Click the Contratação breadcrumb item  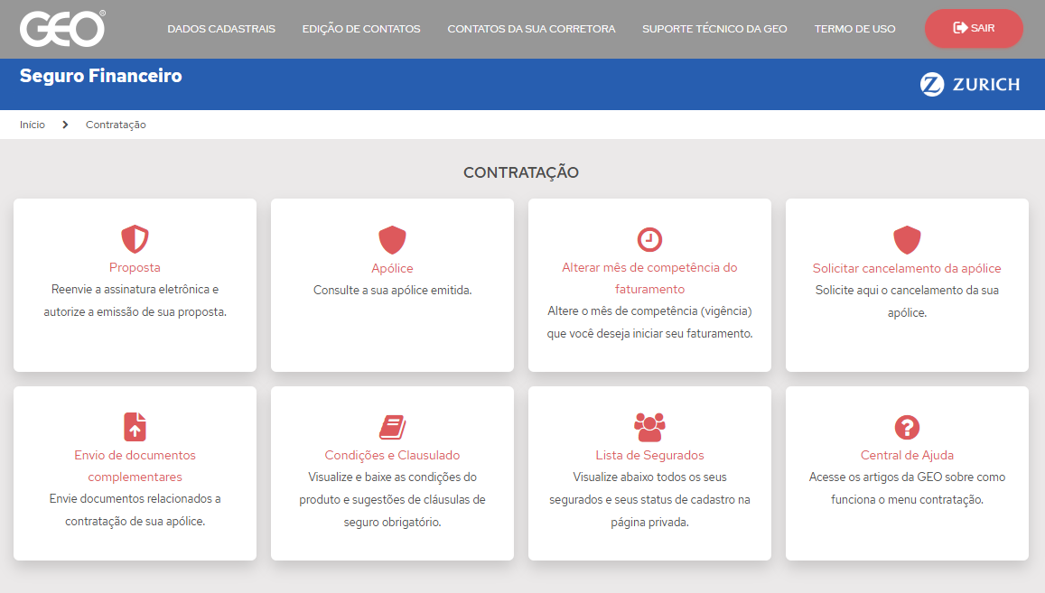click(x=116, y=125)
